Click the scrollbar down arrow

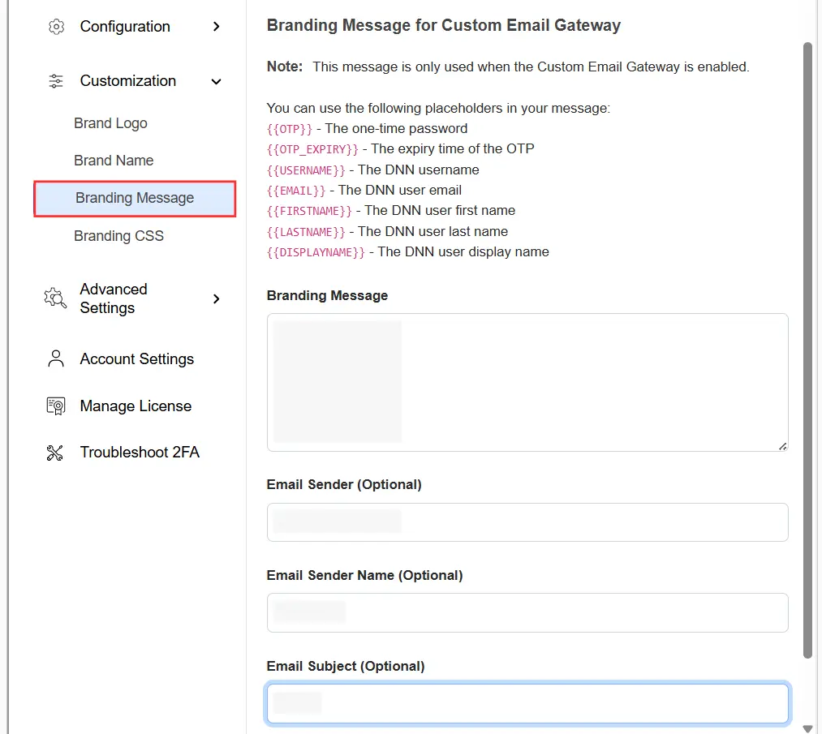pos(808,725)
